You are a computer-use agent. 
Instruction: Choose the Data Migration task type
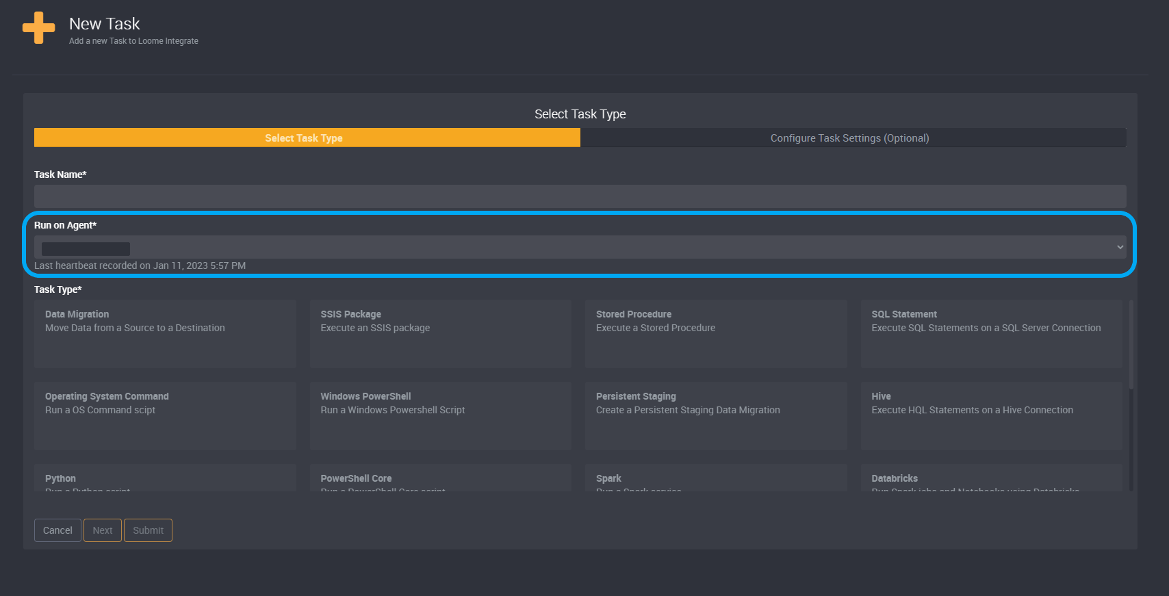tap(165, 334)
